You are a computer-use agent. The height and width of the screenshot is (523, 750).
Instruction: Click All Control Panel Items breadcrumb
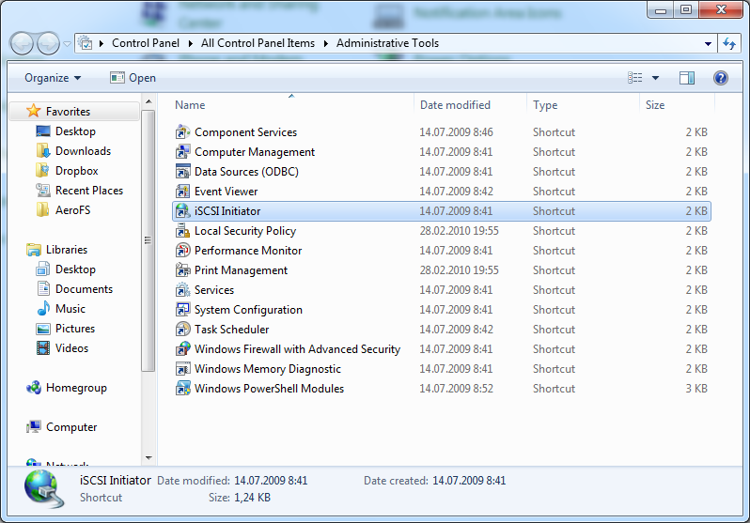click(x=258, y=43)
